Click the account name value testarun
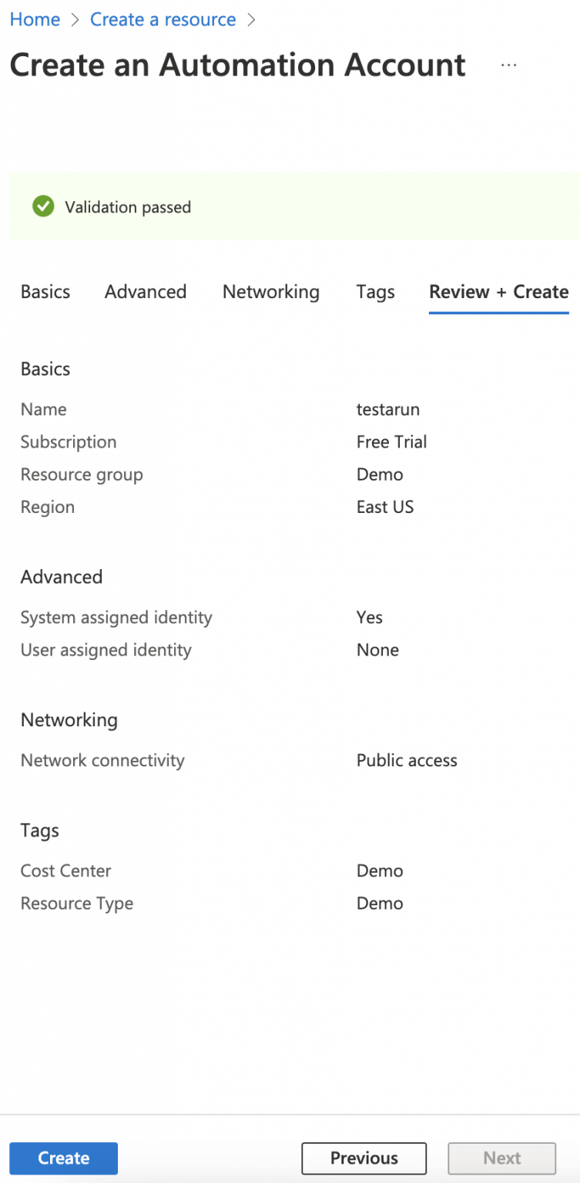Screen dimensions: 580x1183 (x=388, y=410)
